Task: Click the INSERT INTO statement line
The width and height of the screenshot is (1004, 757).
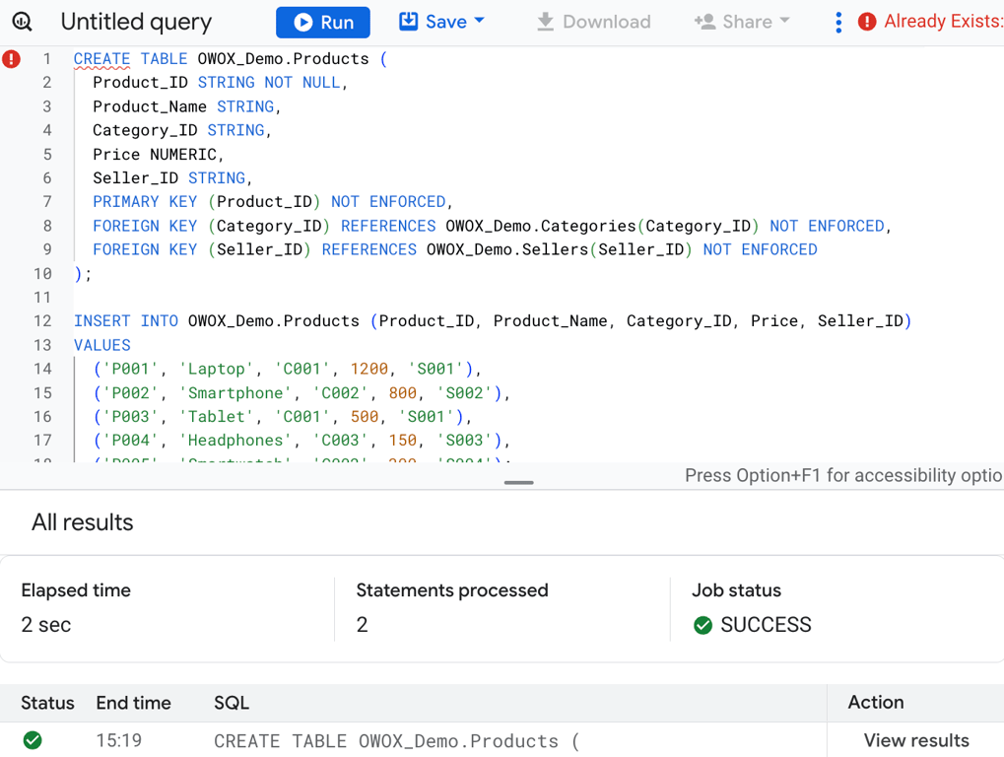Action: [493, 321]
